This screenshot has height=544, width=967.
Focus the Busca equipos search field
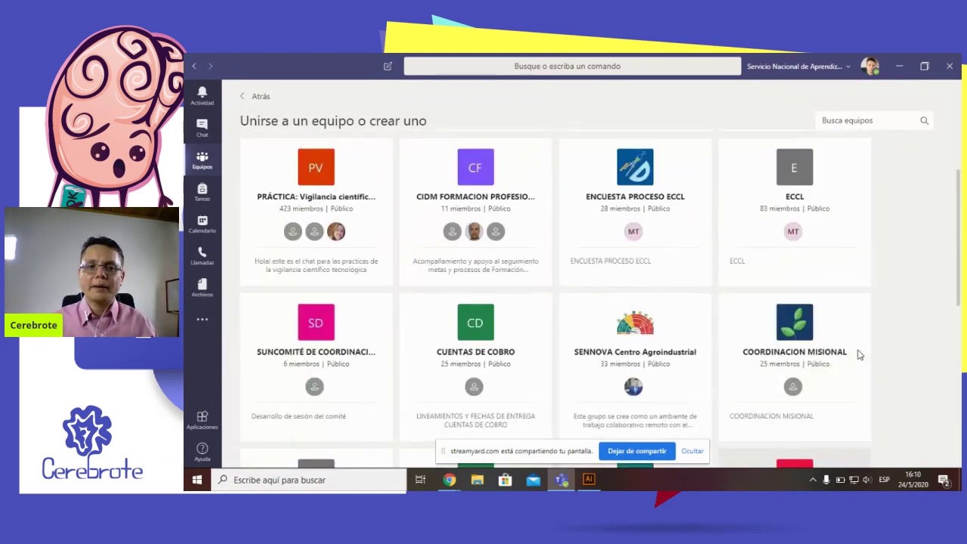874,121
